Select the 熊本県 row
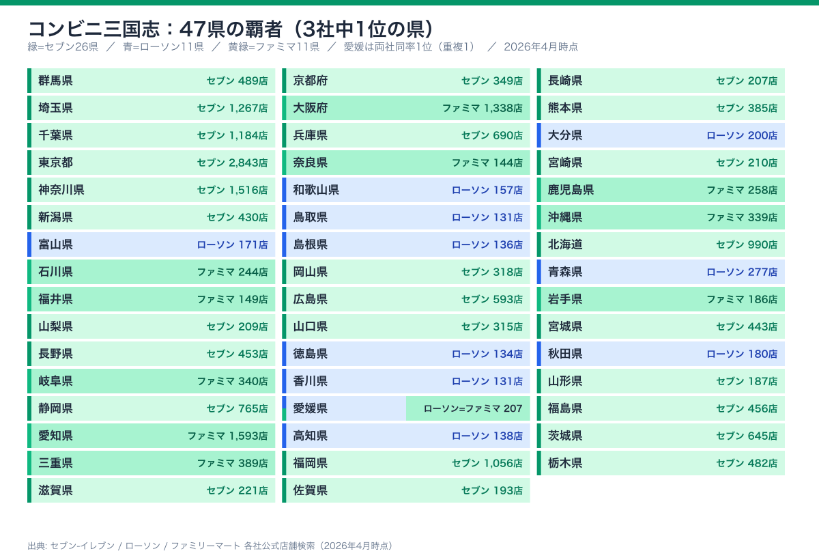This screenshot has width=819, height=560. 661,108
